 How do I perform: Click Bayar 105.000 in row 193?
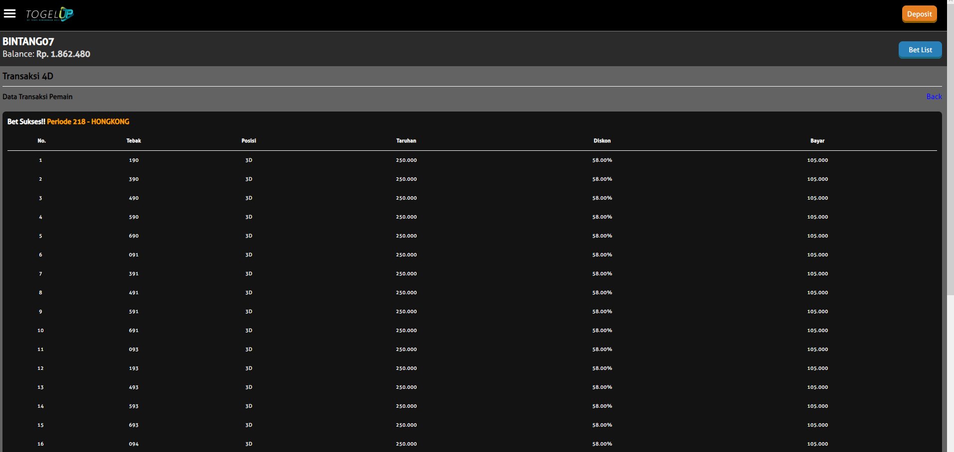[817, 368]
